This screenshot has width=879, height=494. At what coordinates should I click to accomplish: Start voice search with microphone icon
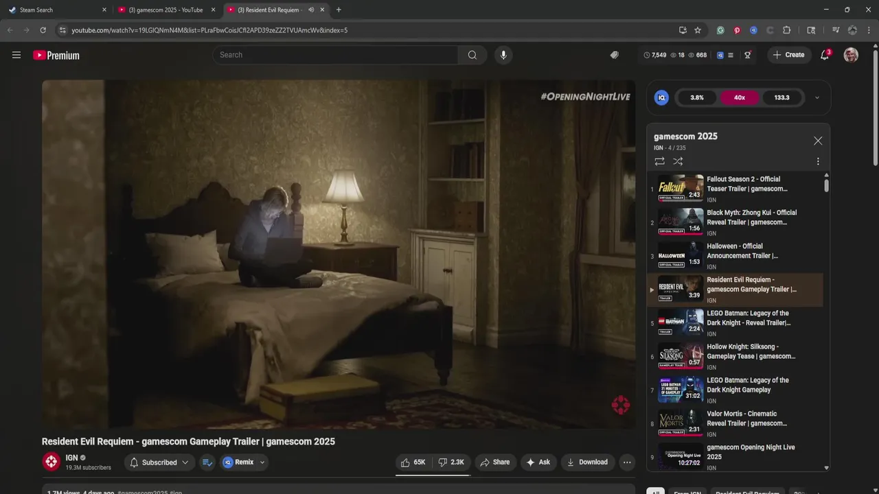(503, 55)
